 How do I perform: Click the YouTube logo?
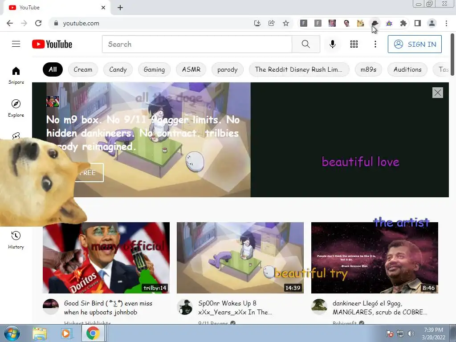coord(52,44)
